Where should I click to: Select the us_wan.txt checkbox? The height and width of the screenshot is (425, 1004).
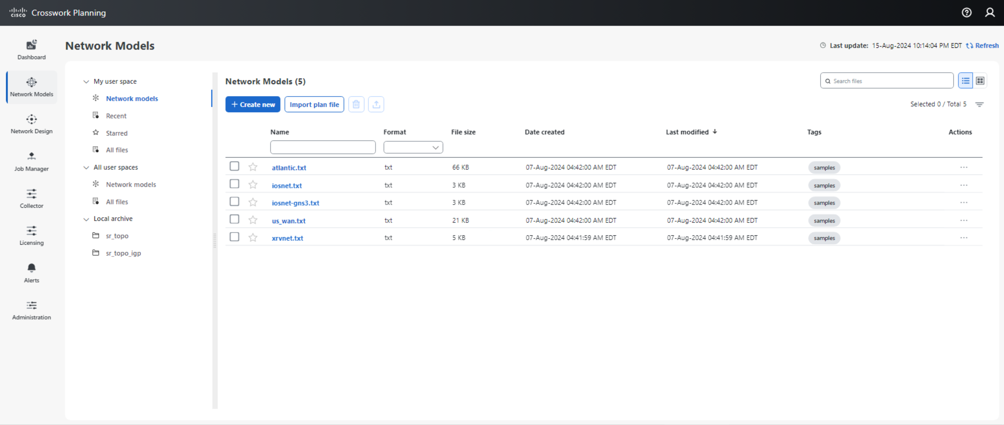(x=234, y=220)
